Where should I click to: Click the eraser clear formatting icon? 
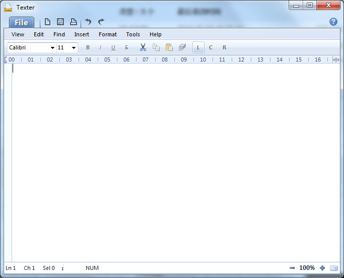tap(182, 47)
